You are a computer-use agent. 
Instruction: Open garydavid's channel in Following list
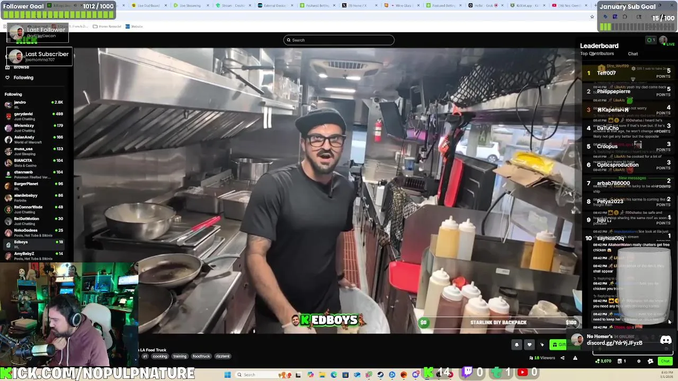tap(34, 116)
